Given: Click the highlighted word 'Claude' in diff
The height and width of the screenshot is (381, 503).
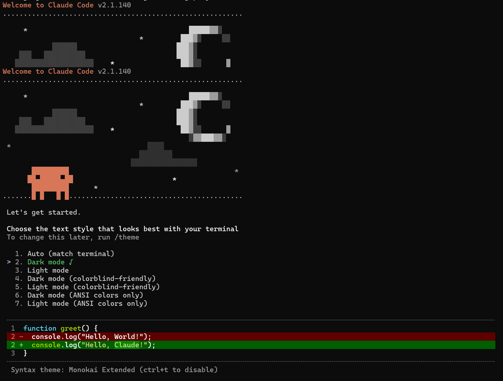Looking at the screenshot, I should point(127,345).
